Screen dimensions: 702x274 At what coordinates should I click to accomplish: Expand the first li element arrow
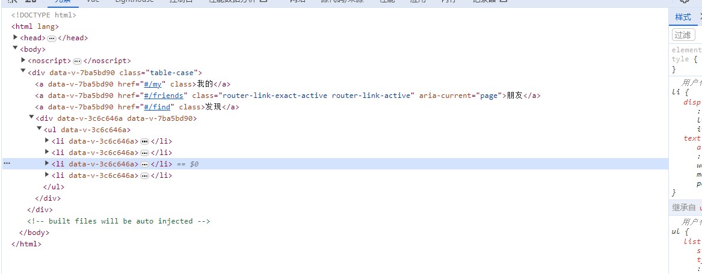click(x=48, y=141)
